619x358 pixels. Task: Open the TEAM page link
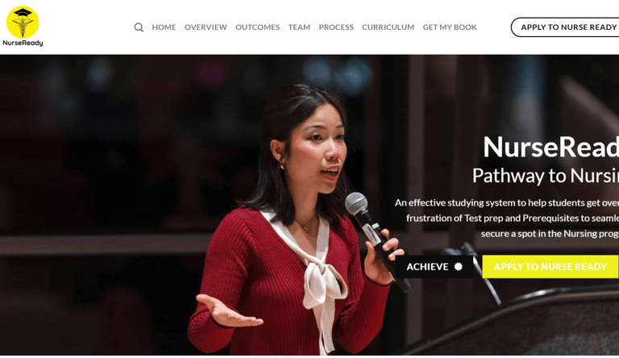click(299, 27)
